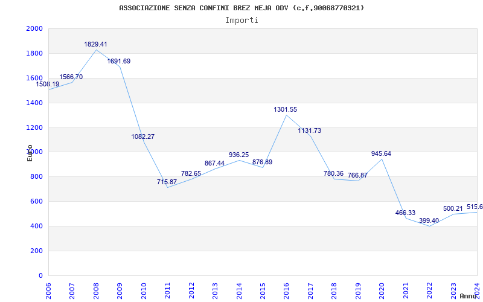The width and height of the screenshot is (483, 302).
Task: Select the data label 500.21
Action: 453,208
